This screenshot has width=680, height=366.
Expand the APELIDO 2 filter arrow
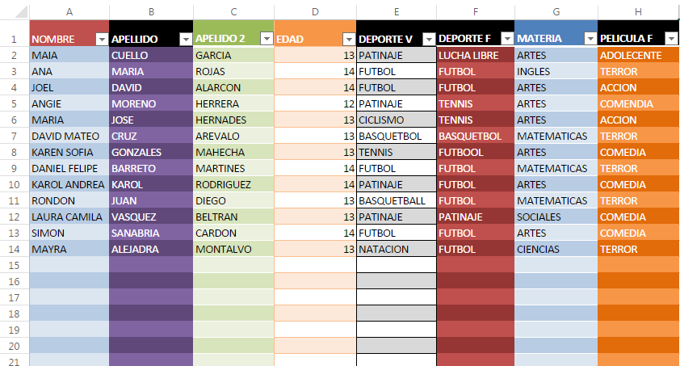[x=266, y=39]
